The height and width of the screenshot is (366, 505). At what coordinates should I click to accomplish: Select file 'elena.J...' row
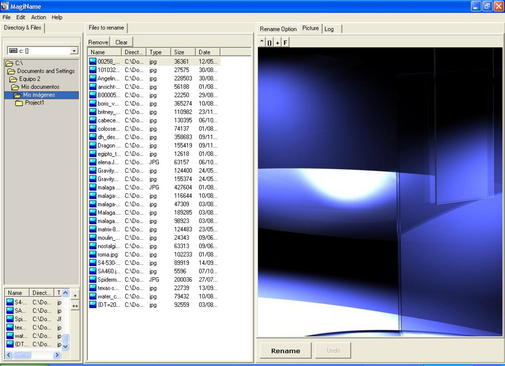click(x=155, y=162)
